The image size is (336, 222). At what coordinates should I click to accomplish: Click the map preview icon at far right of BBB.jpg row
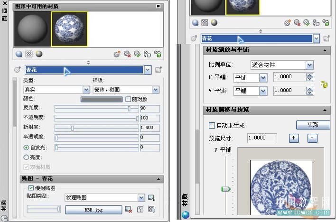151,209
